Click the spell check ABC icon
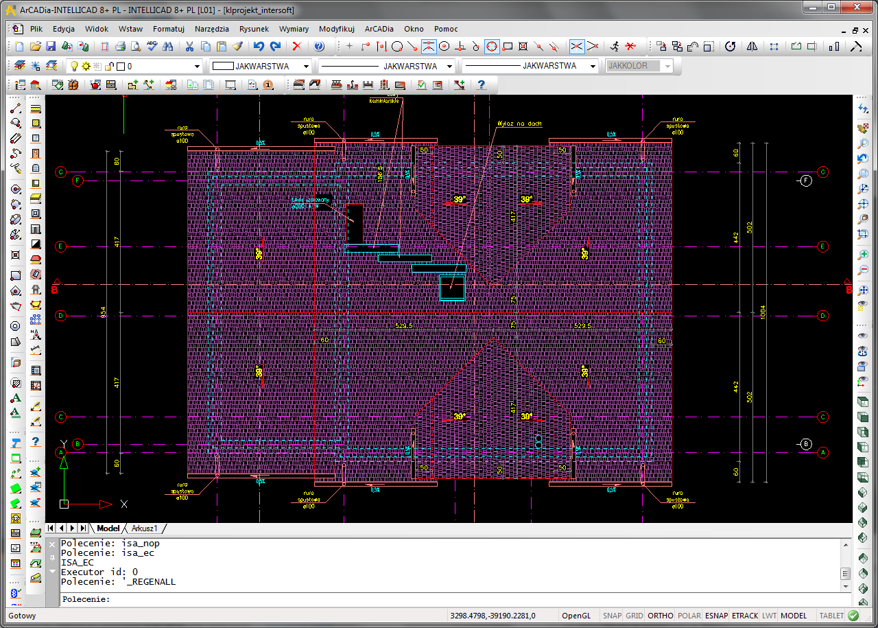 (x=152, y=47)
